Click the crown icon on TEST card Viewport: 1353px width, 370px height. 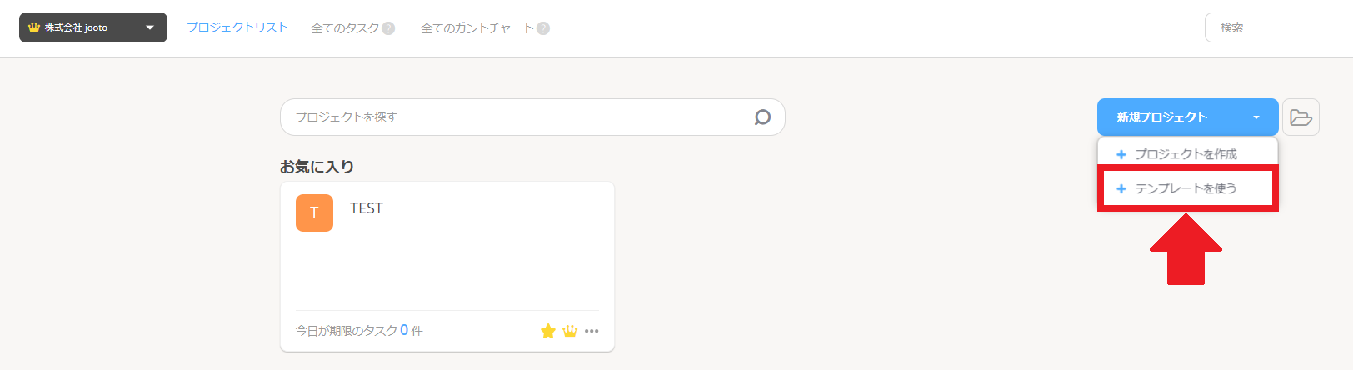click(x=570, y=331)
